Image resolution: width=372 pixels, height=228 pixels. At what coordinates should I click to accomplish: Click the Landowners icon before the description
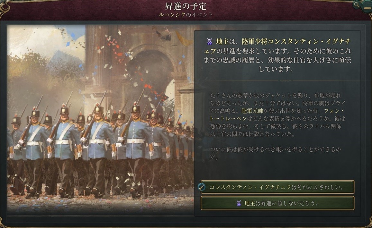[x=210, y=42]
